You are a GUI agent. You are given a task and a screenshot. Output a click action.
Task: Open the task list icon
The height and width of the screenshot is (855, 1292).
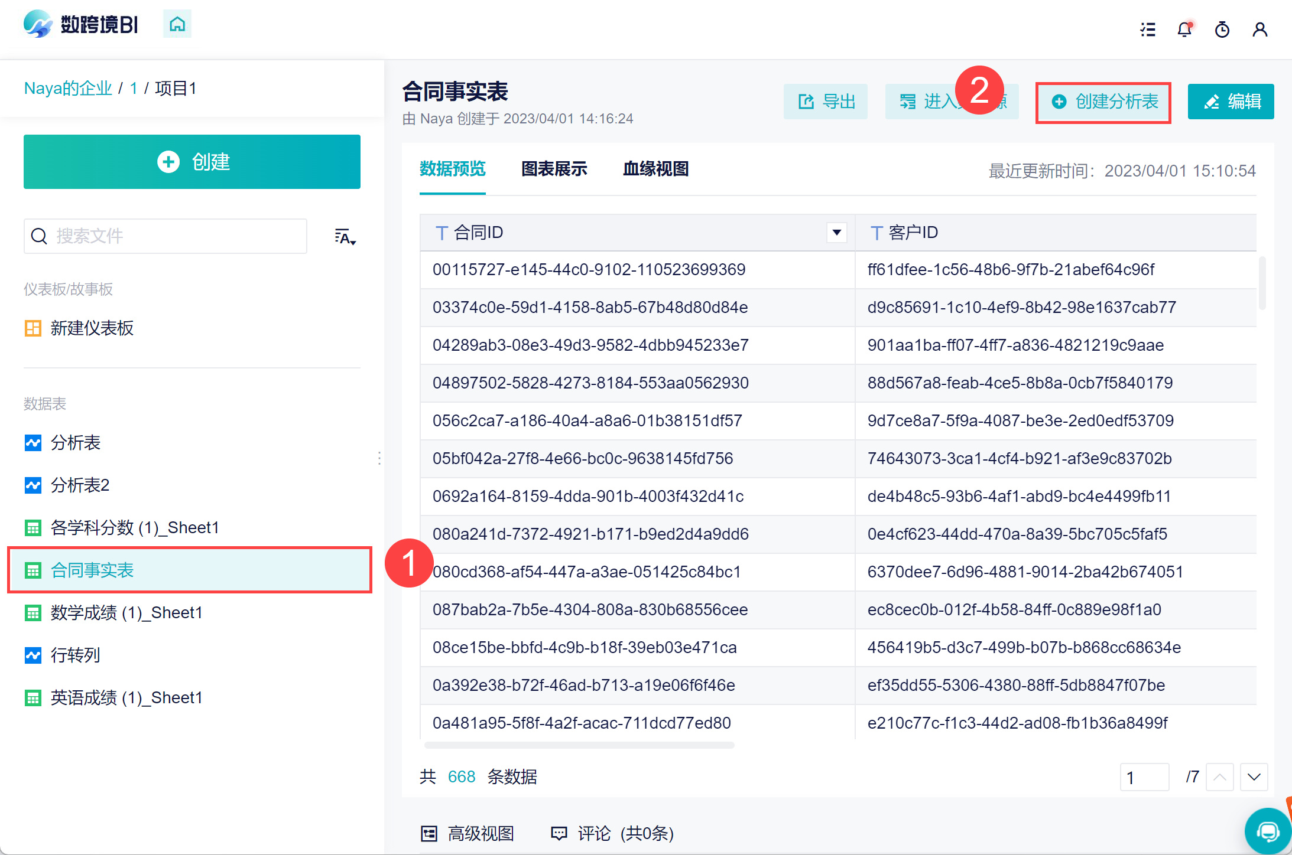(1148, 30)
